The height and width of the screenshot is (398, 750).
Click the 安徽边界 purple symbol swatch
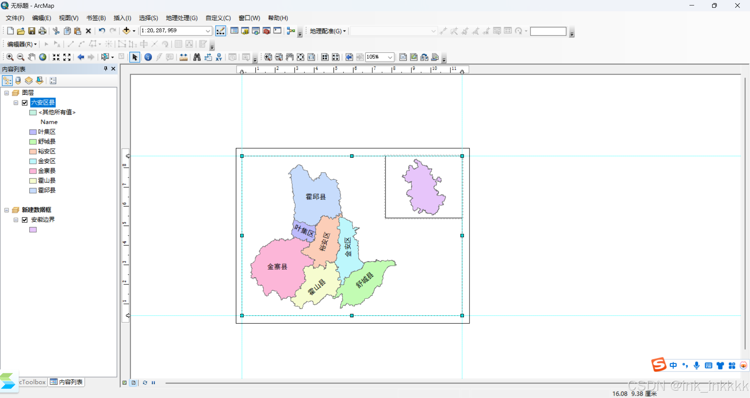point(33,230)
